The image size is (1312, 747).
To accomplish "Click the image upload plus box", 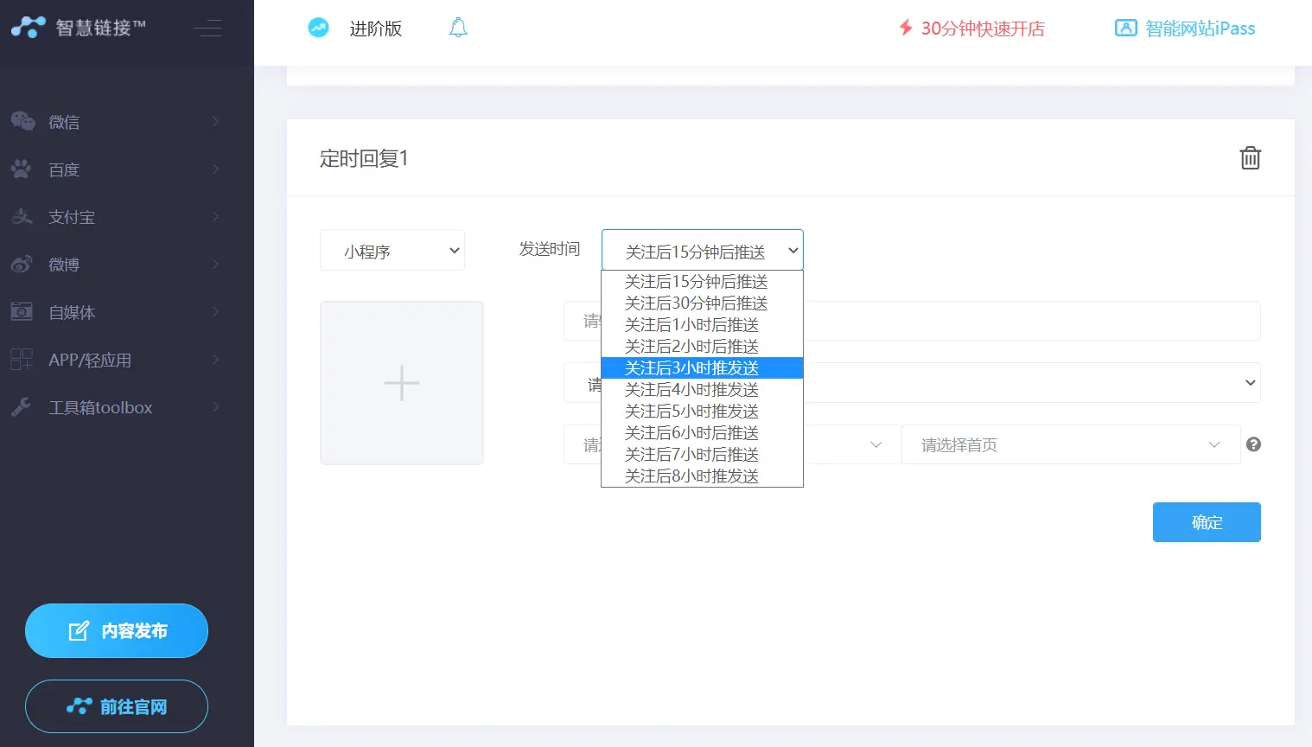I will click(x=402, y=383).
